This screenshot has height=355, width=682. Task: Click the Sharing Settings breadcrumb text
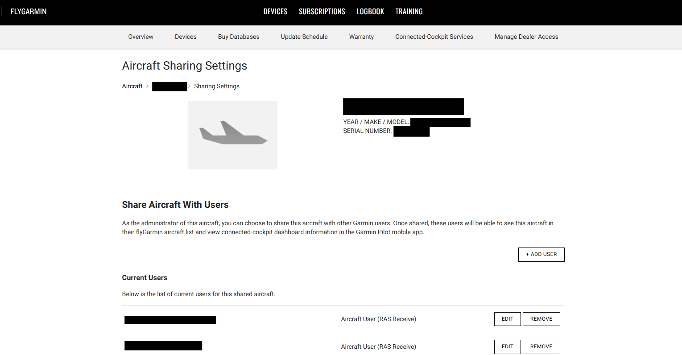pyautogui.click(x=217, y=87)
